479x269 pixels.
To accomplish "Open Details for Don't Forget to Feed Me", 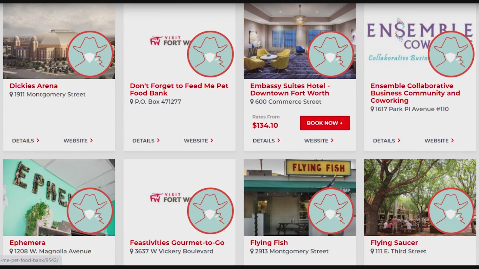I will tap(146, 140).
